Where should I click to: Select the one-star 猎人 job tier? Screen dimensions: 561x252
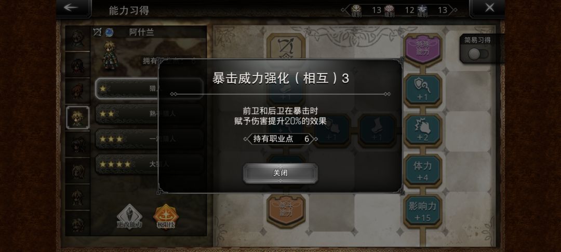pyautogui.click(x=149, y=88)
